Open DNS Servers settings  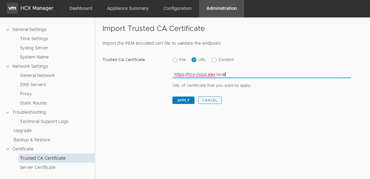[33, 85]
